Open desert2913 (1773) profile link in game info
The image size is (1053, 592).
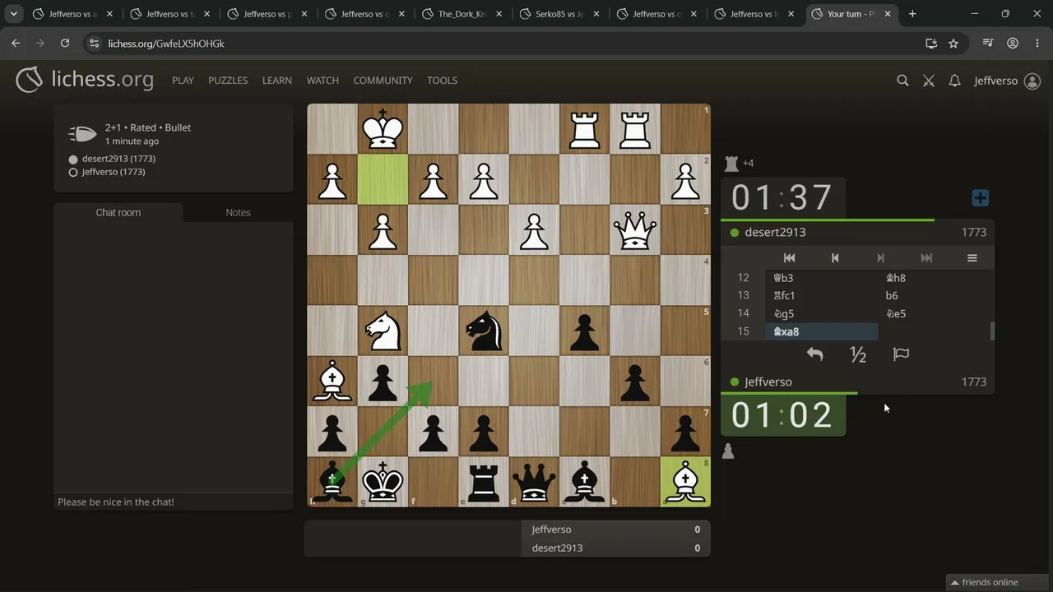(118, 159)
